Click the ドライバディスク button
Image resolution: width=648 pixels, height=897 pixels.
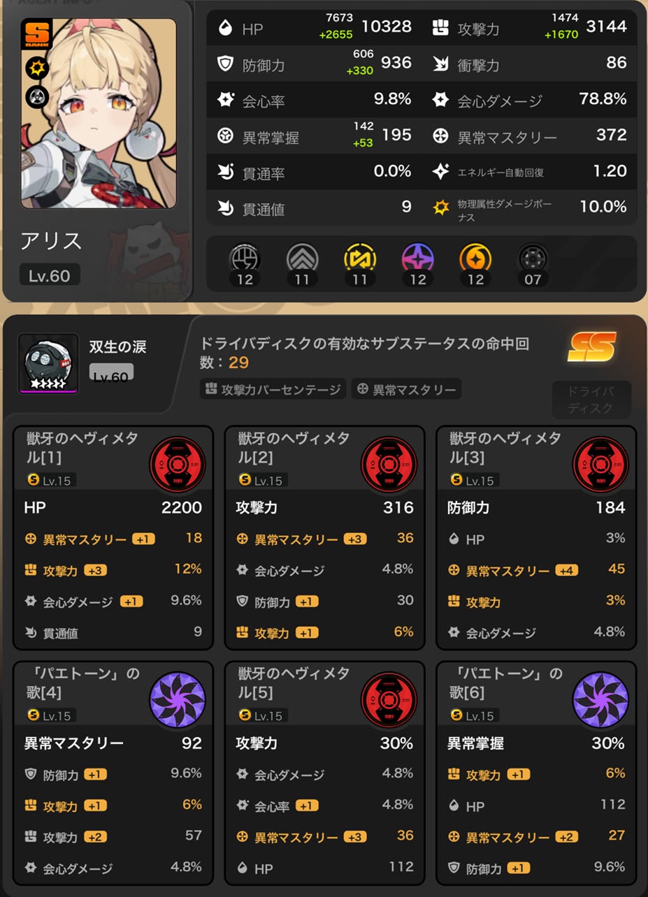pyautogui.click(x=591, y=400)
